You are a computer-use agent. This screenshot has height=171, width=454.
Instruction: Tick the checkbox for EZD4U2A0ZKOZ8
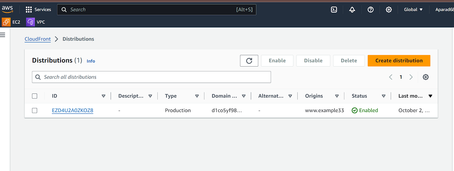(x=35, y=110)
